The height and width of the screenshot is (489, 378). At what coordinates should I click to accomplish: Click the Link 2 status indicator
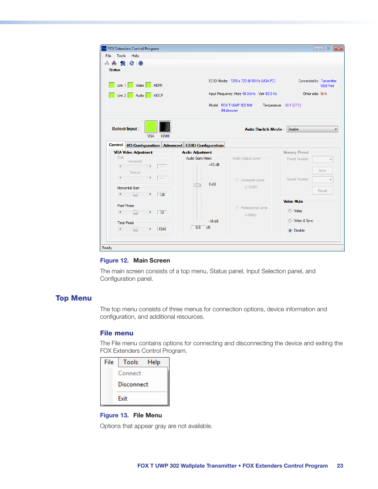click(x=112, y=95)
